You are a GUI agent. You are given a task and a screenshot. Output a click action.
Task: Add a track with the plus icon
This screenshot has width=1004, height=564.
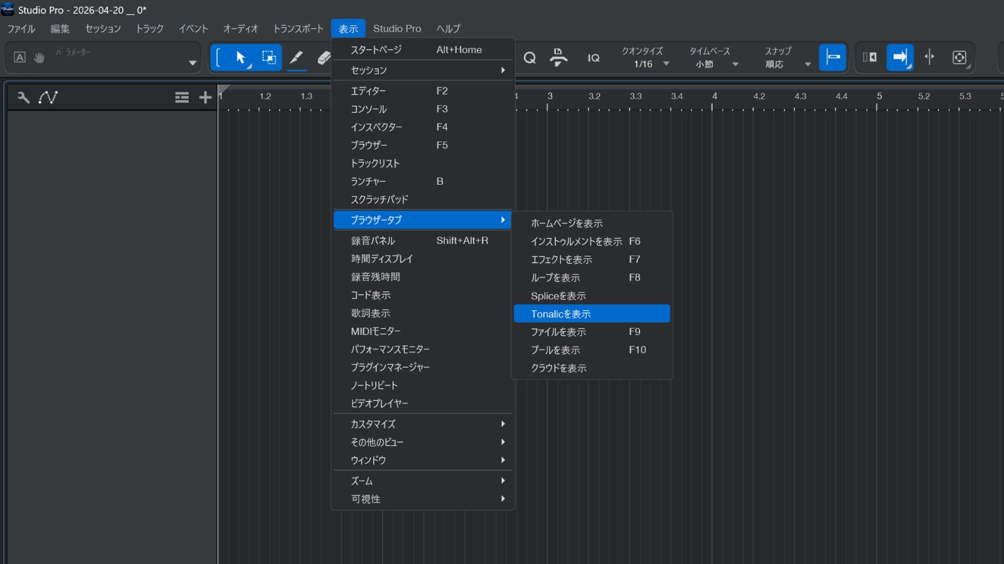(205, 97)
